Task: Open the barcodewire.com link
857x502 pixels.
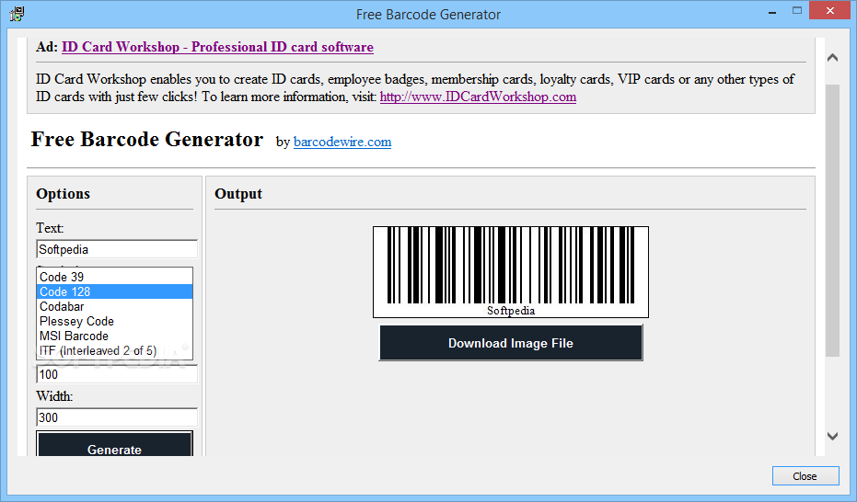Action: point(342,142)
